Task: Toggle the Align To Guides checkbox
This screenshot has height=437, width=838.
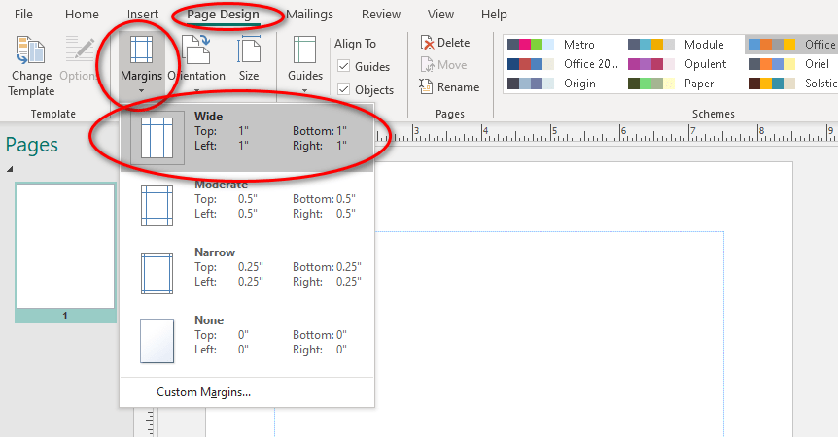Action: [x=344, y=67]
